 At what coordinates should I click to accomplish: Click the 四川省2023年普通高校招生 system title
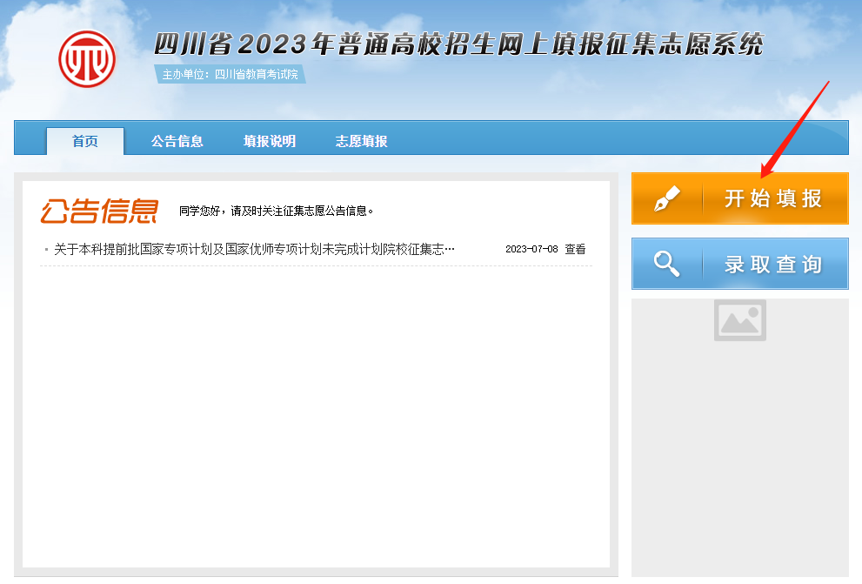pyautogui.click(x=458, y=44)
